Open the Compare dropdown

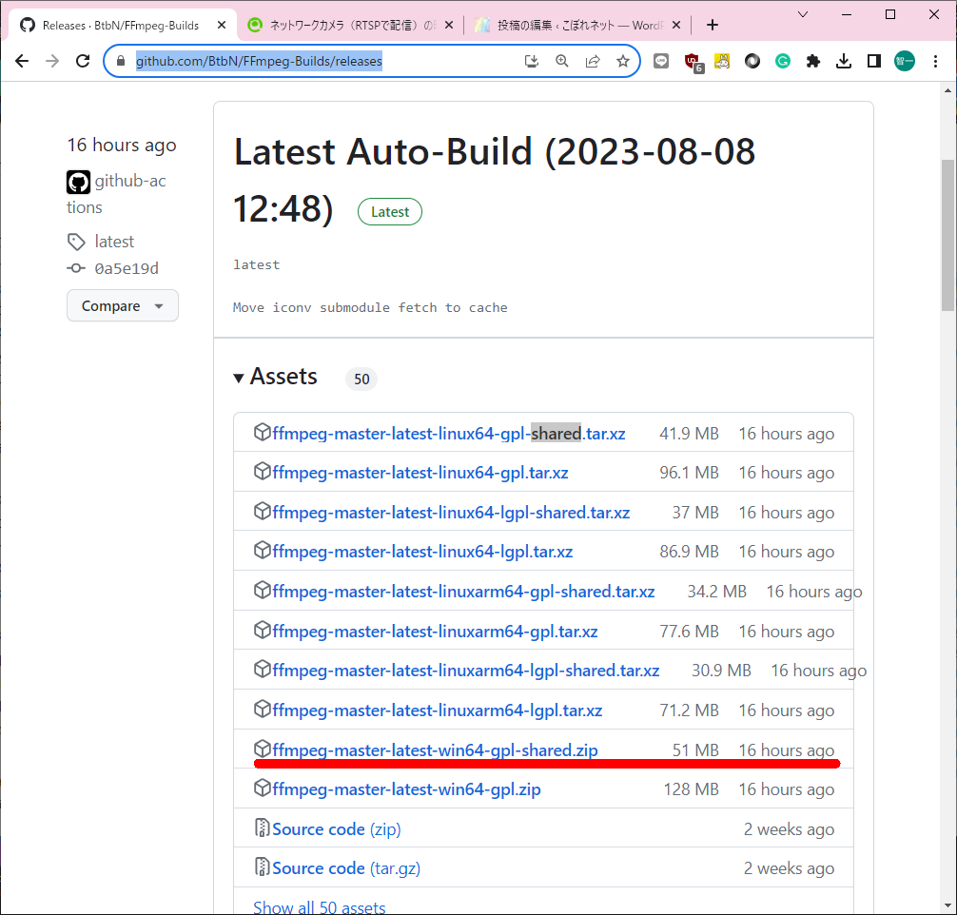(x=123, y=305)
